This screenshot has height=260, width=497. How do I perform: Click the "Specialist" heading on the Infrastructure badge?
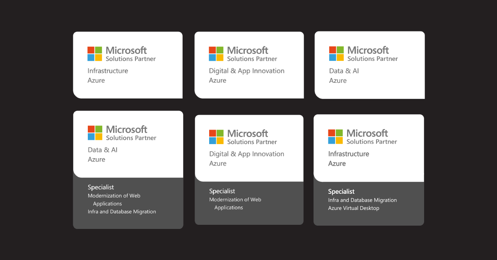(341, 192)
